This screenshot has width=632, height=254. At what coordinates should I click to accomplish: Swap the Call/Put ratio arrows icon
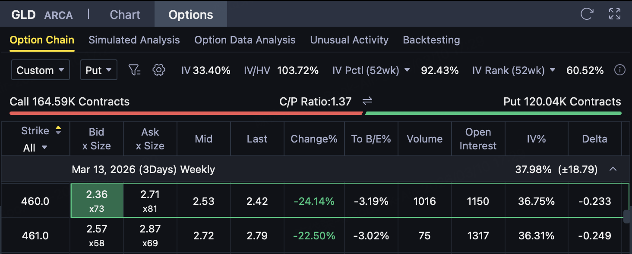(367, 102)
